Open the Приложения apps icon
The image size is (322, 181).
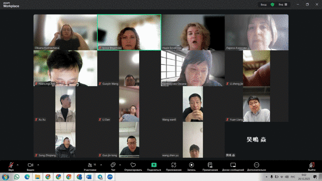coord(173,165)
